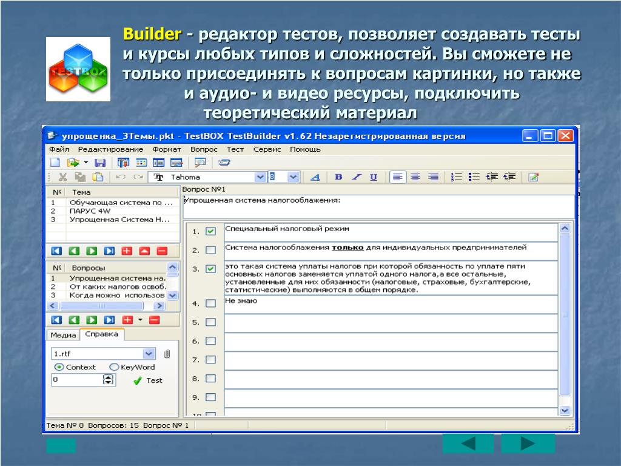Insert a bulleted list
621x466 pixels.
click(474, 177)
